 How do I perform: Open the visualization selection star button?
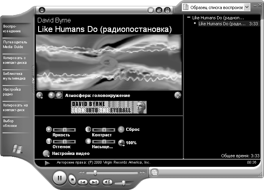(39, 95)
